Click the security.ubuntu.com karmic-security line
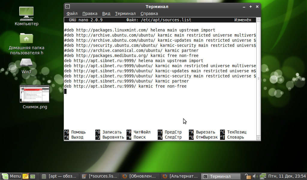307x180 pixels. click(x=160, y=45)
